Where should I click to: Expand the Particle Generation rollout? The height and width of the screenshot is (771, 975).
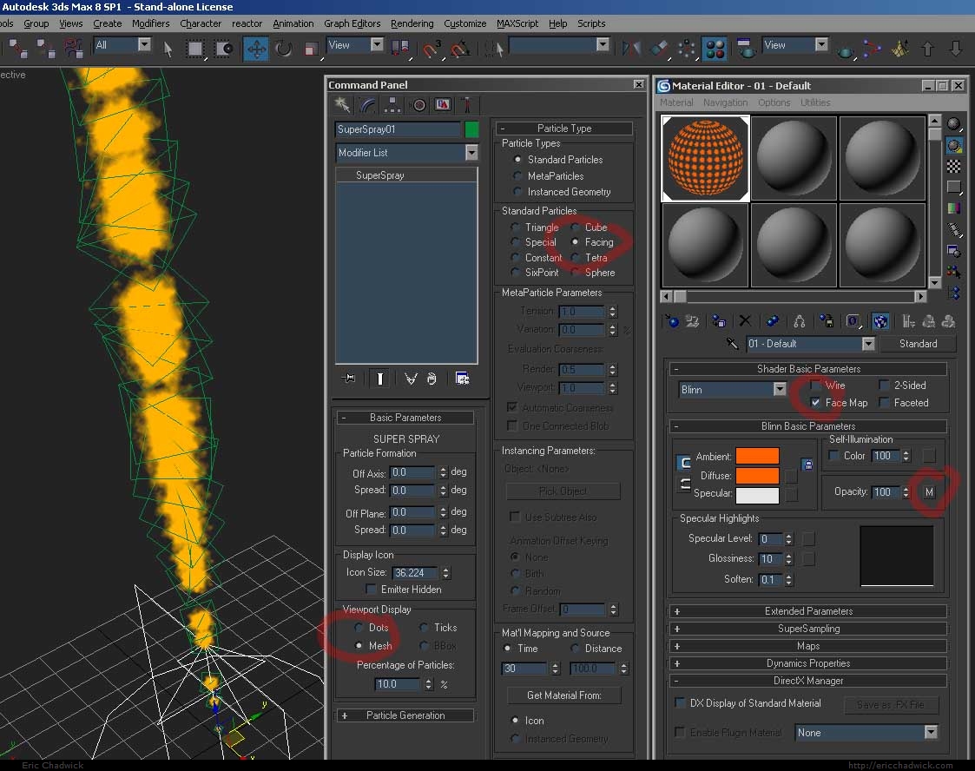pyautogui.click(x=405, y=715)
